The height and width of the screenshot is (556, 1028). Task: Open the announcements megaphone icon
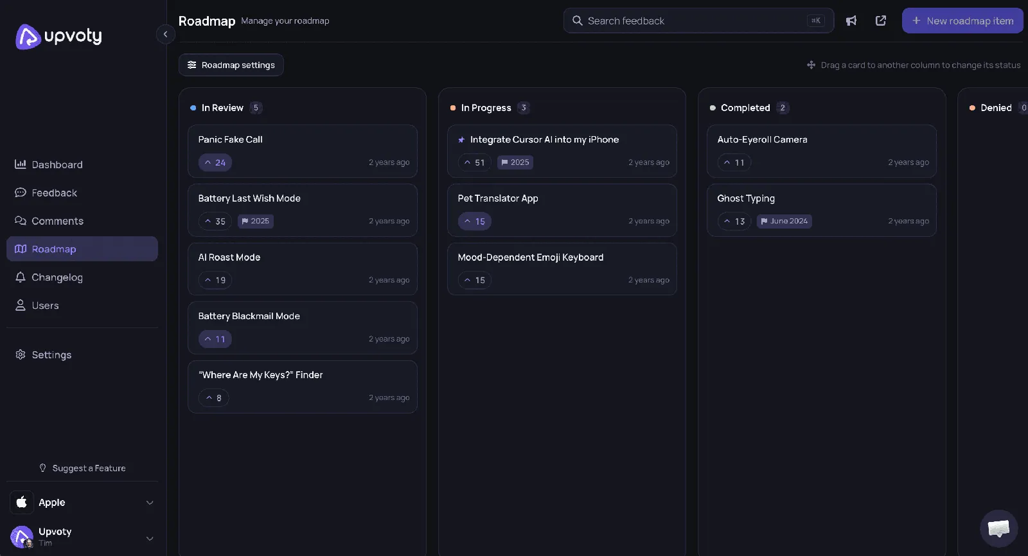pos(851,21)
